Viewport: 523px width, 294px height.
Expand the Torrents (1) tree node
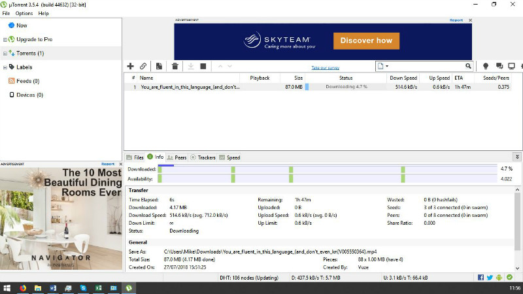[x=5, y=54]
